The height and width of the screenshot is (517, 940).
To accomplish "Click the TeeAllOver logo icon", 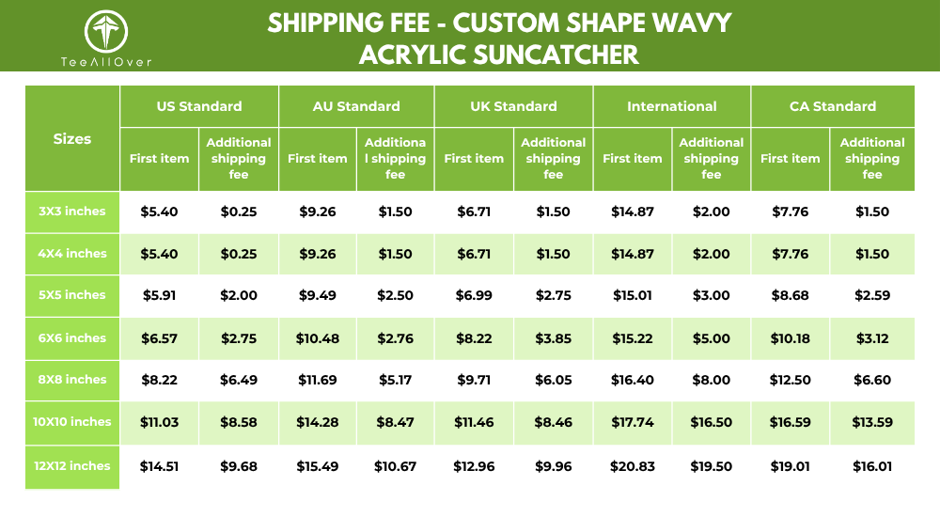I will (x=105, y=31).
